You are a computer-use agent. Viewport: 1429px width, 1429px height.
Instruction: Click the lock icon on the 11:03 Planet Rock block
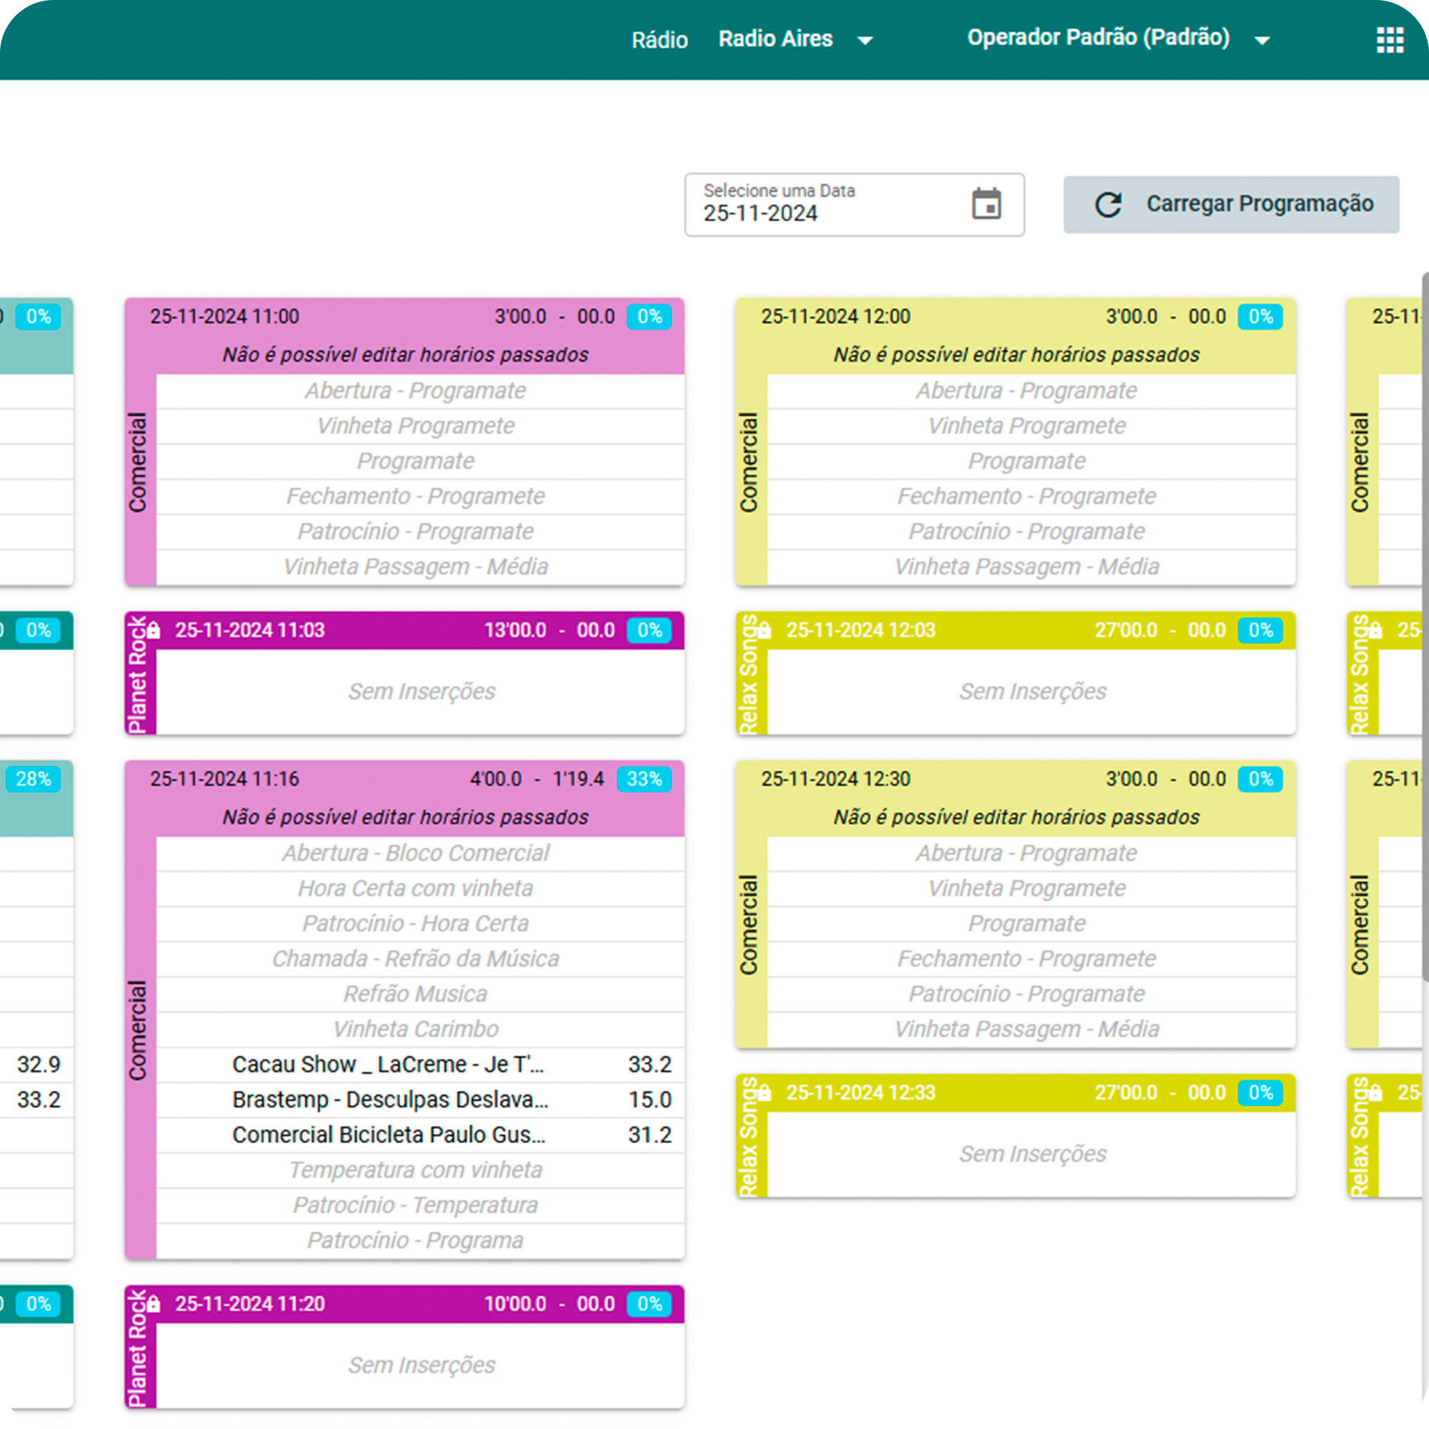153,630
